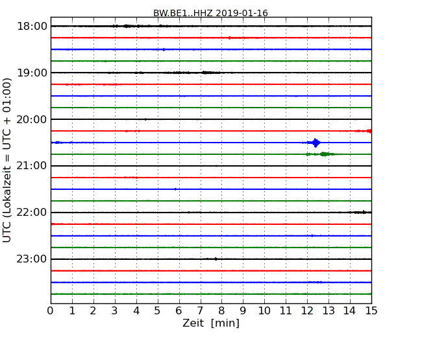This screenshot has width=422, height=337.
Task: Click the x-axis tick label 3
Action: pos(115,311)
